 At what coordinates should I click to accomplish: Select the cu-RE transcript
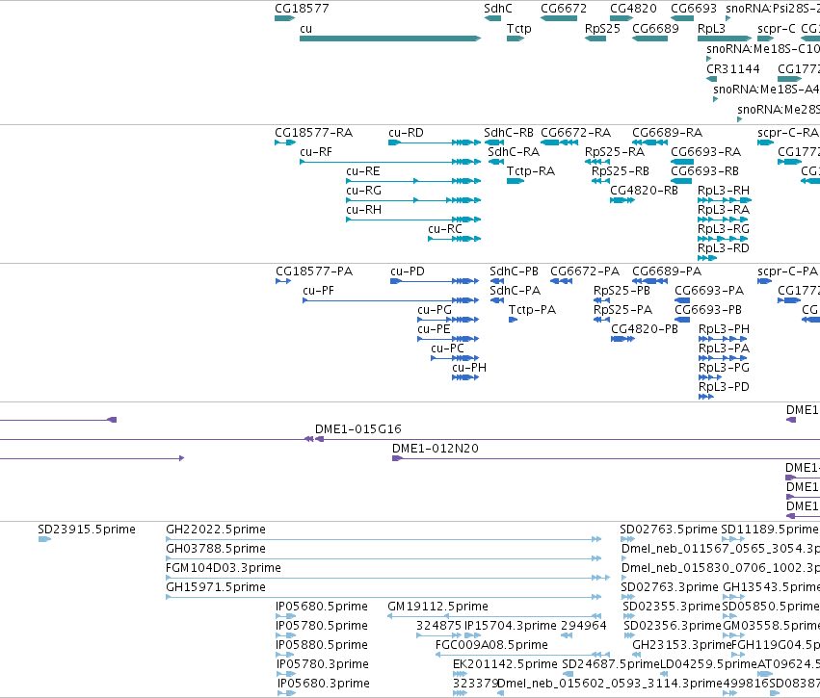click(413, 181)
